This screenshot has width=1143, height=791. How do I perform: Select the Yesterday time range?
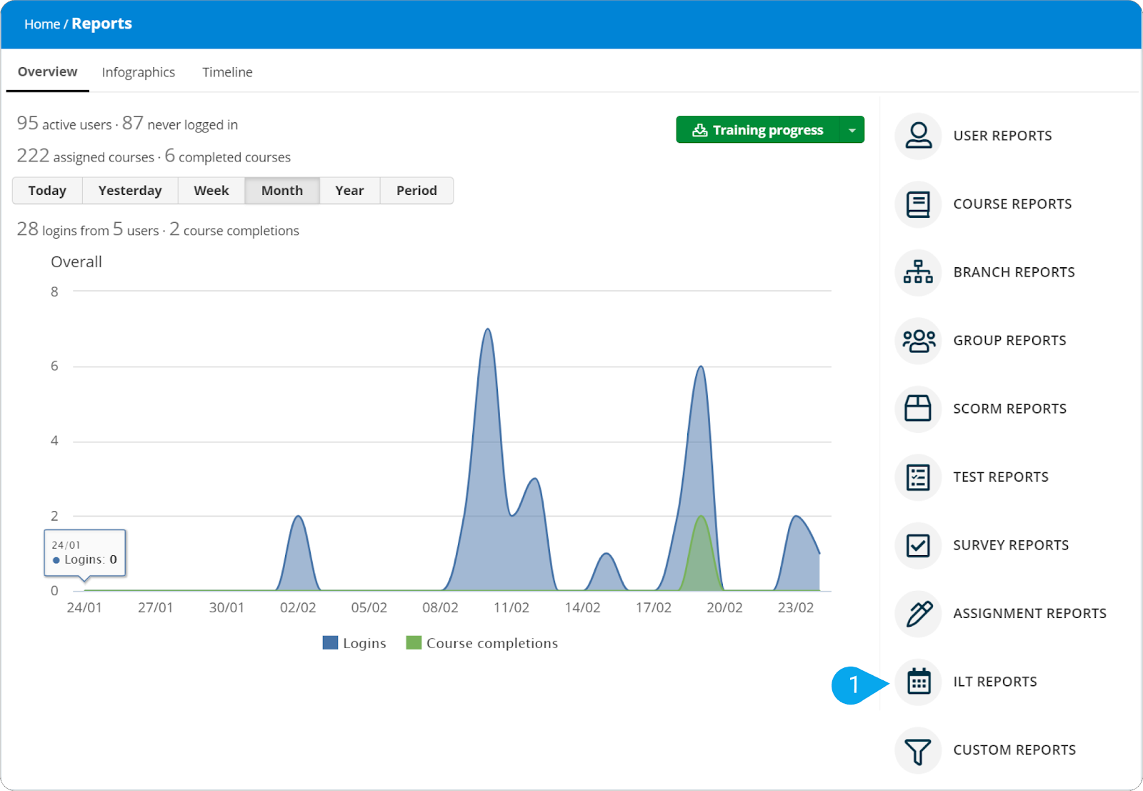click(130, 191)
